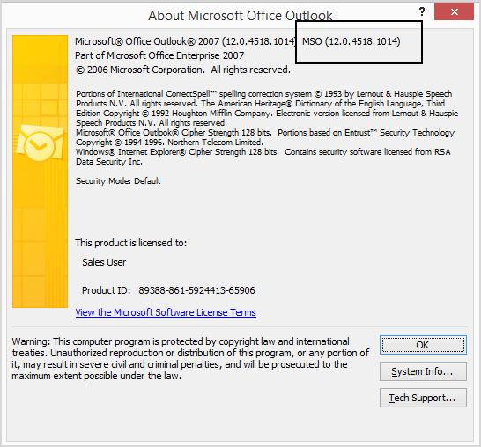
Task: Click the International CorrectSpell credits line
Action: coord(263,94)
